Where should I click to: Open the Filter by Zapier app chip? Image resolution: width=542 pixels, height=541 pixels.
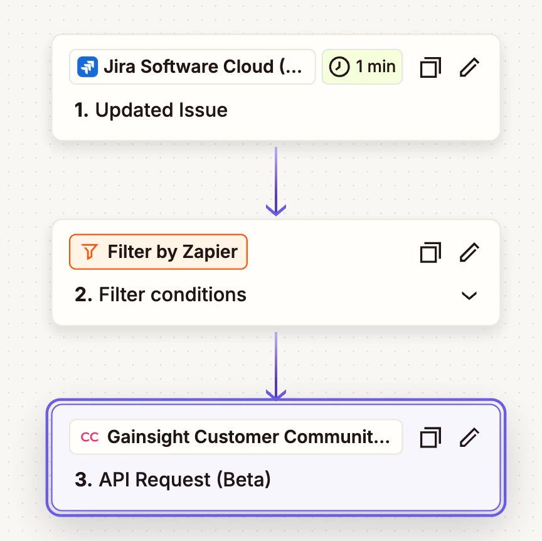[x=158, y=252]
